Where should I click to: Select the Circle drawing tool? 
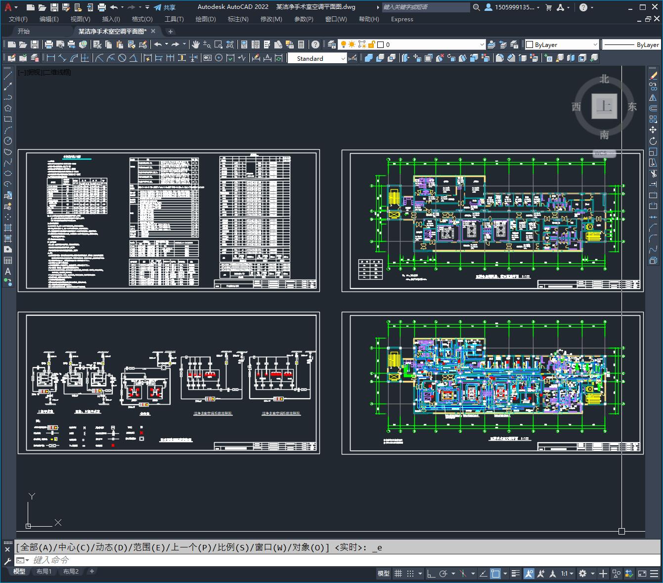pyautogui.click(x=8, y=141)
